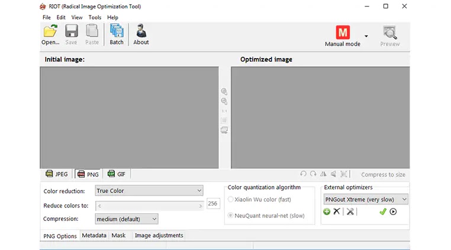This screenshot has height=250, width=451.
Task: Minimize the RIOT window
Action: pos(367,6)
